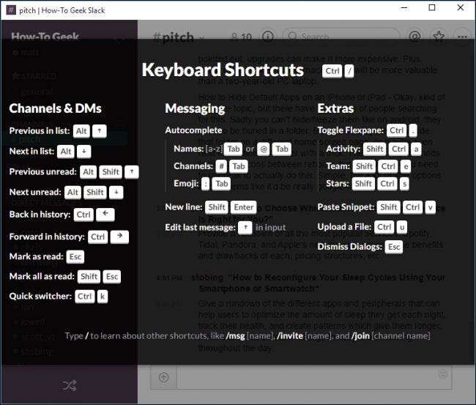Click the Edit last message label
Screen dimensions: 476x405
tap(201, 227)
